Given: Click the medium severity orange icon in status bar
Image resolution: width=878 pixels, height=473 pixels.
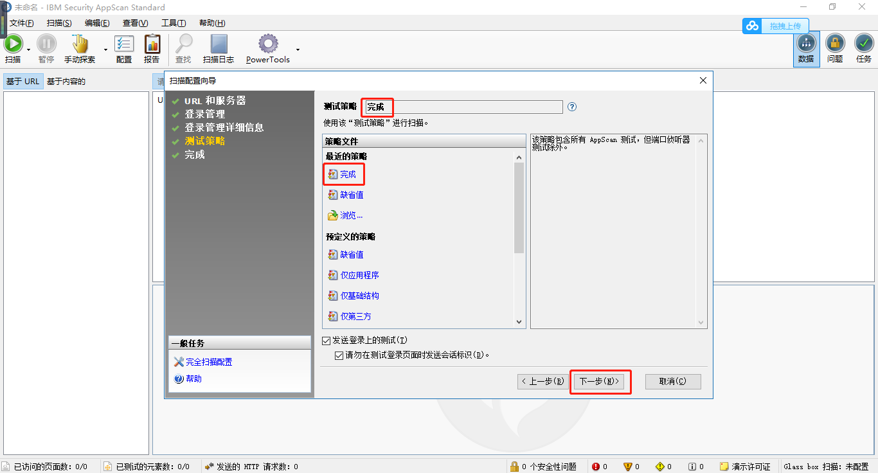Looking at the screenshot, I should (628, 467).
